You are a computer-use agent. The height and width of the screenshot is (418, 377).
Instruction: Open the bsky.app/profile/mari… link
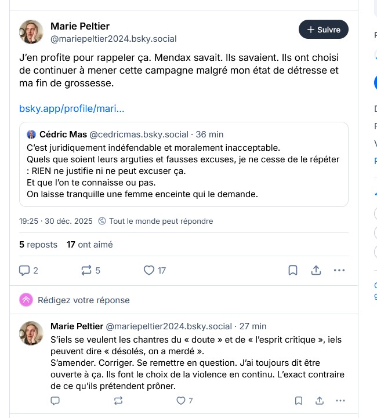coord(71,108)
